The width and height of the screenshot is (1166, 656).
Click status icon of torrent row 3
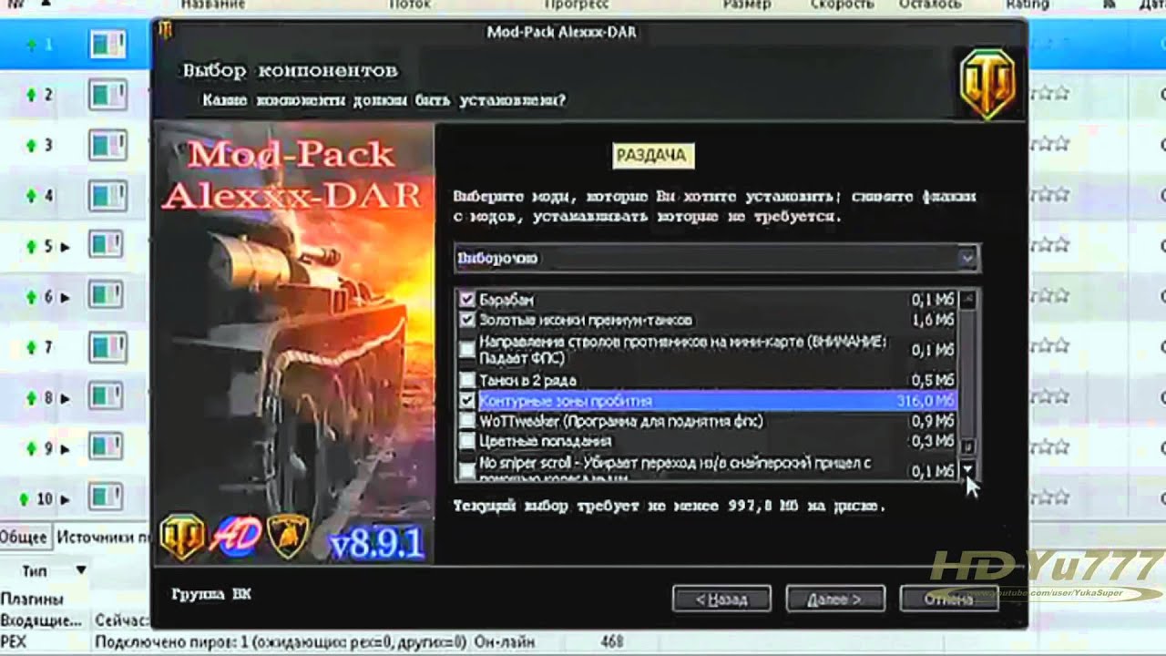pos(107,145)
